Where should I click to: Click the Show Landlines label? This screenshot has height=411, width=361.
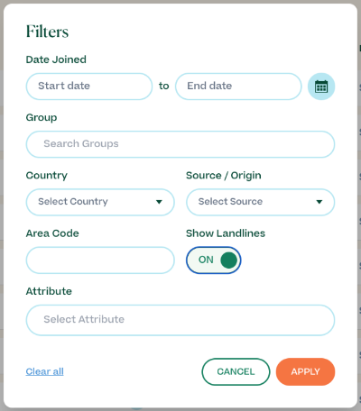click(226, 233)
